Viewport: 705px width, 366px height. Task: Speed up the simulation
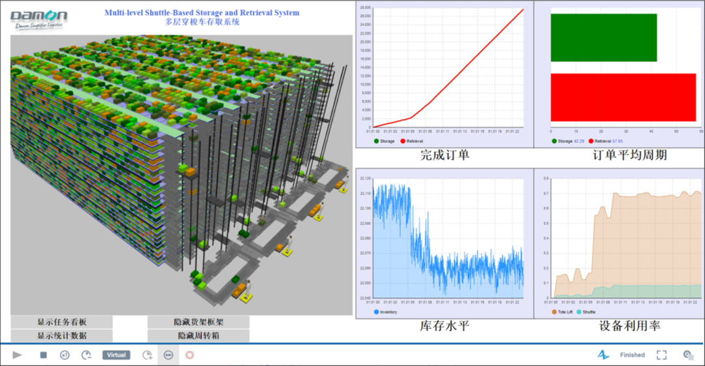pyautogui.click(x=148, y=355)
